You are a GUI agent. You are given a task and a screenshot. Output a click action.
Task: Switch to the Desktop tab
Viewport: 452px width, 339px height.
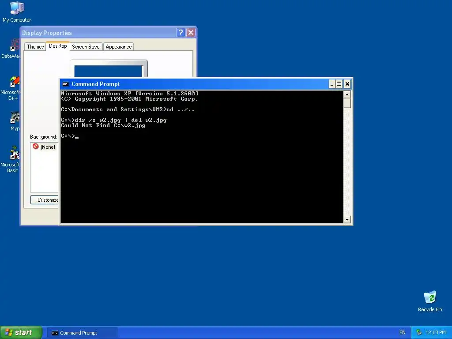click(x=58, y=46)
